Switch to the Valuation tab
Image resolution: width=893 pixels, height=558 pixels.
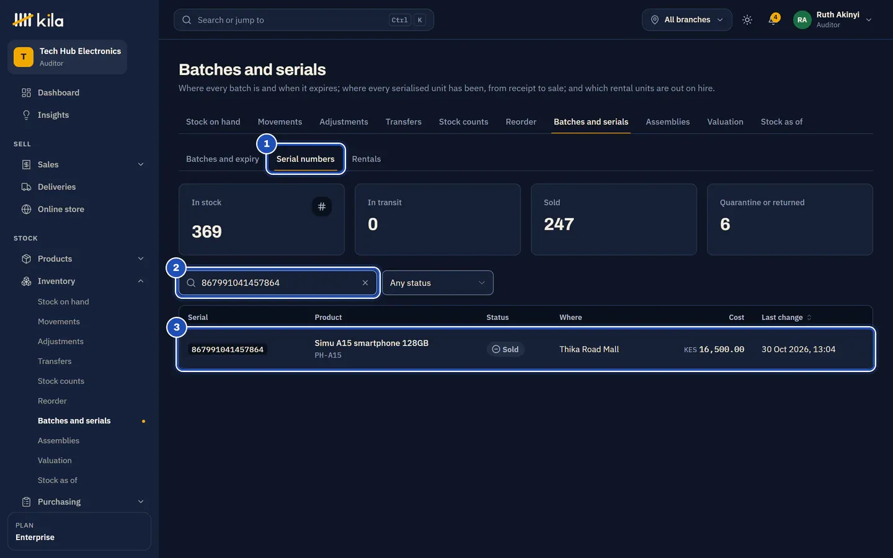[x=726, y=122]
